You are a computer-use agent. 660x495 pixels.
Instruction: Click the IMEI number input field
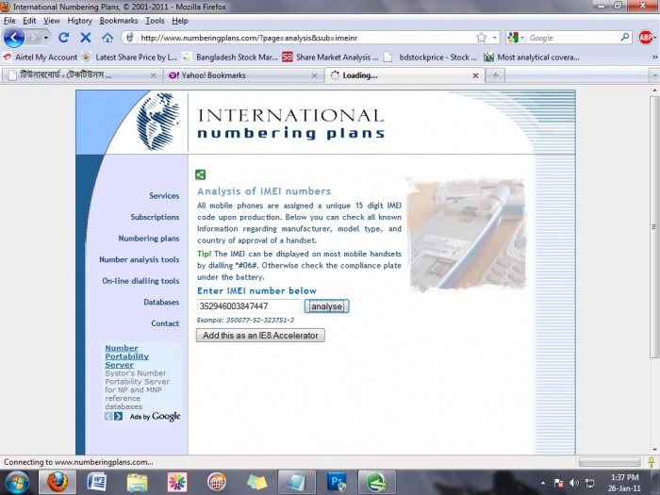[x=249, y=306]
